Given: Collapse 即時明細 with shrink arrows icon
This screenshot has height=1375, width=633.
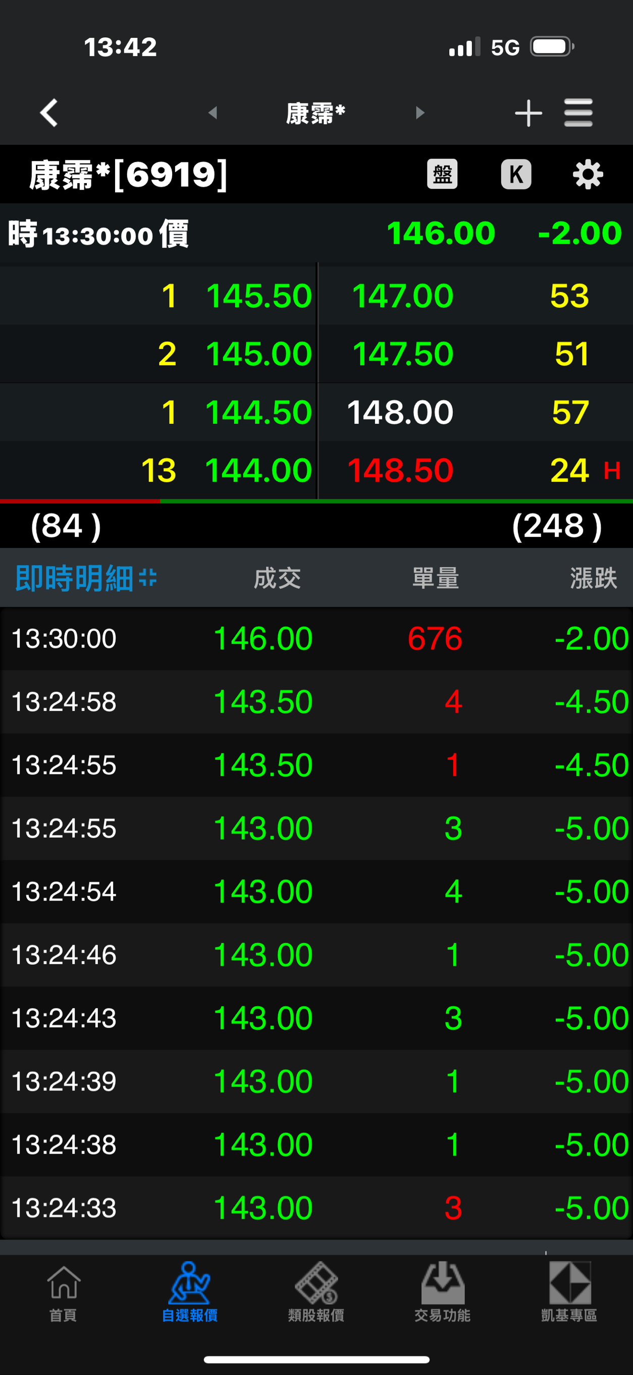Looking at the screenshot, I should tap(148, 578).
